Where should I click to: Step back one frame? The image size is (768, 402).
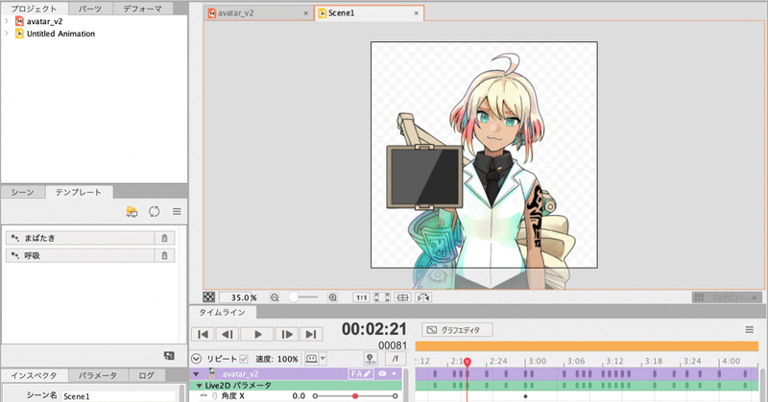point(227,335)
